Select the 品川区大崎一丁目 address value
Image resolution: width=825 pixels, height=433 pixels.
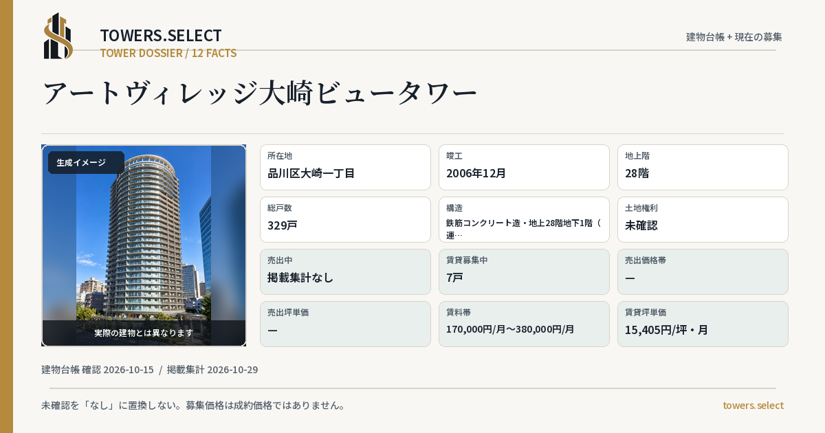(311, 173)
